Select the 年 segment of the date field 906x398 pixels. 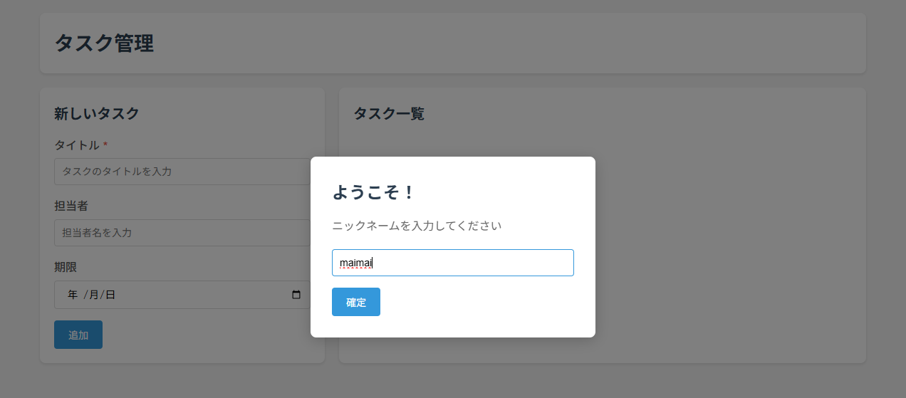73,295
